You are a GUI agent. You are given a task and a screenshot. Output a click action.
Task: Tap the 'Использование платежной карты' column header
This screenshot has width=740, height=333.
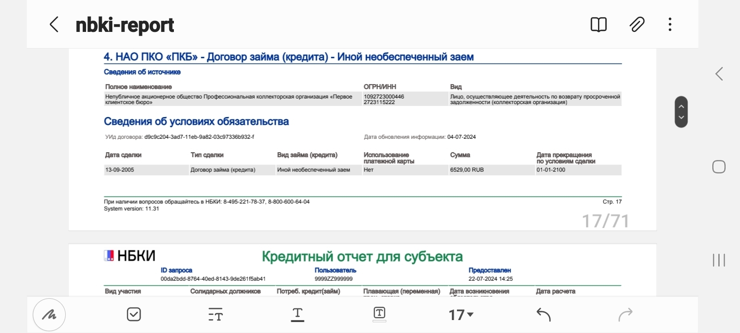[x=388, y=158]
